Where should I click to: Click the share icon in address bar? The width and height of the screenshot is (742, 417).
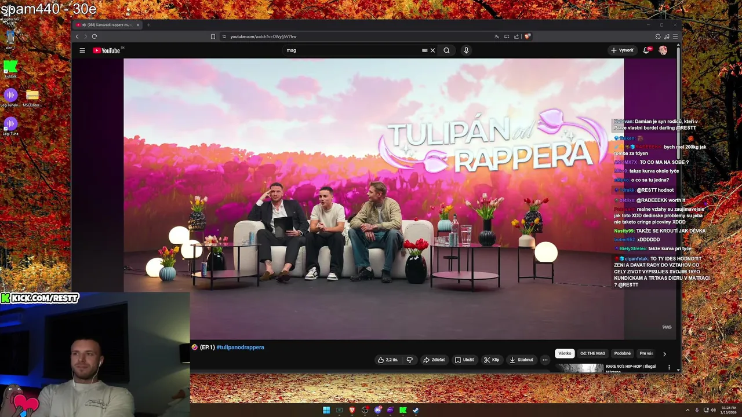coord(517,36)
